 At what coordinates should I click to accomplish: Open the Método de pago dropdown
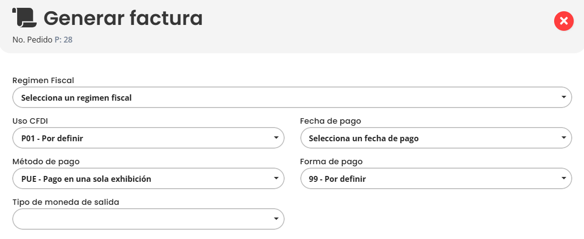click(148, 178)
